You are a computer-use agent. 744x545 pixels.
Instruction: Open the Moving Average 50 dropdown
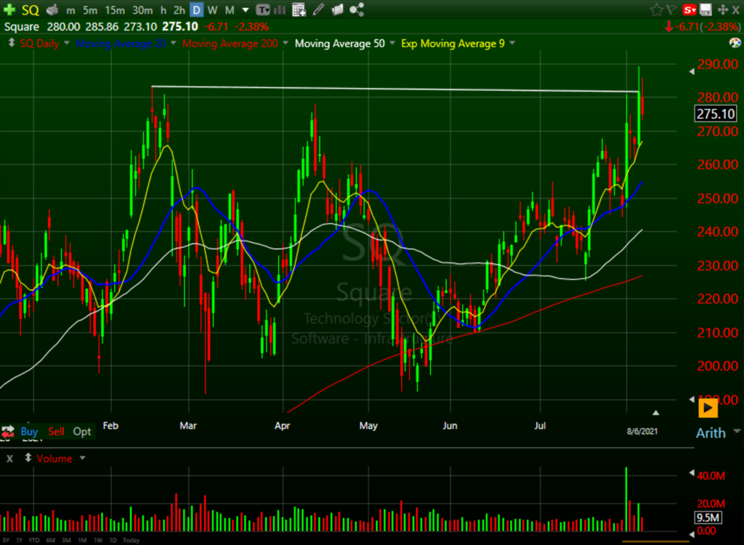tap(392, 43)
